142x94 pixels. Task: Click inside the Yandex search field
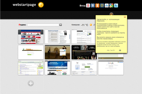(x=43, y=25)
